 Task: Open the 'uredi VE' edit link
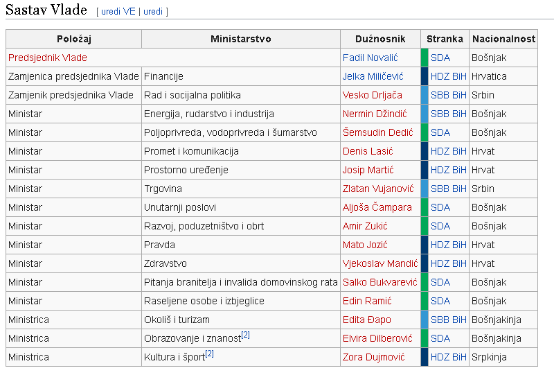point(118,12)
